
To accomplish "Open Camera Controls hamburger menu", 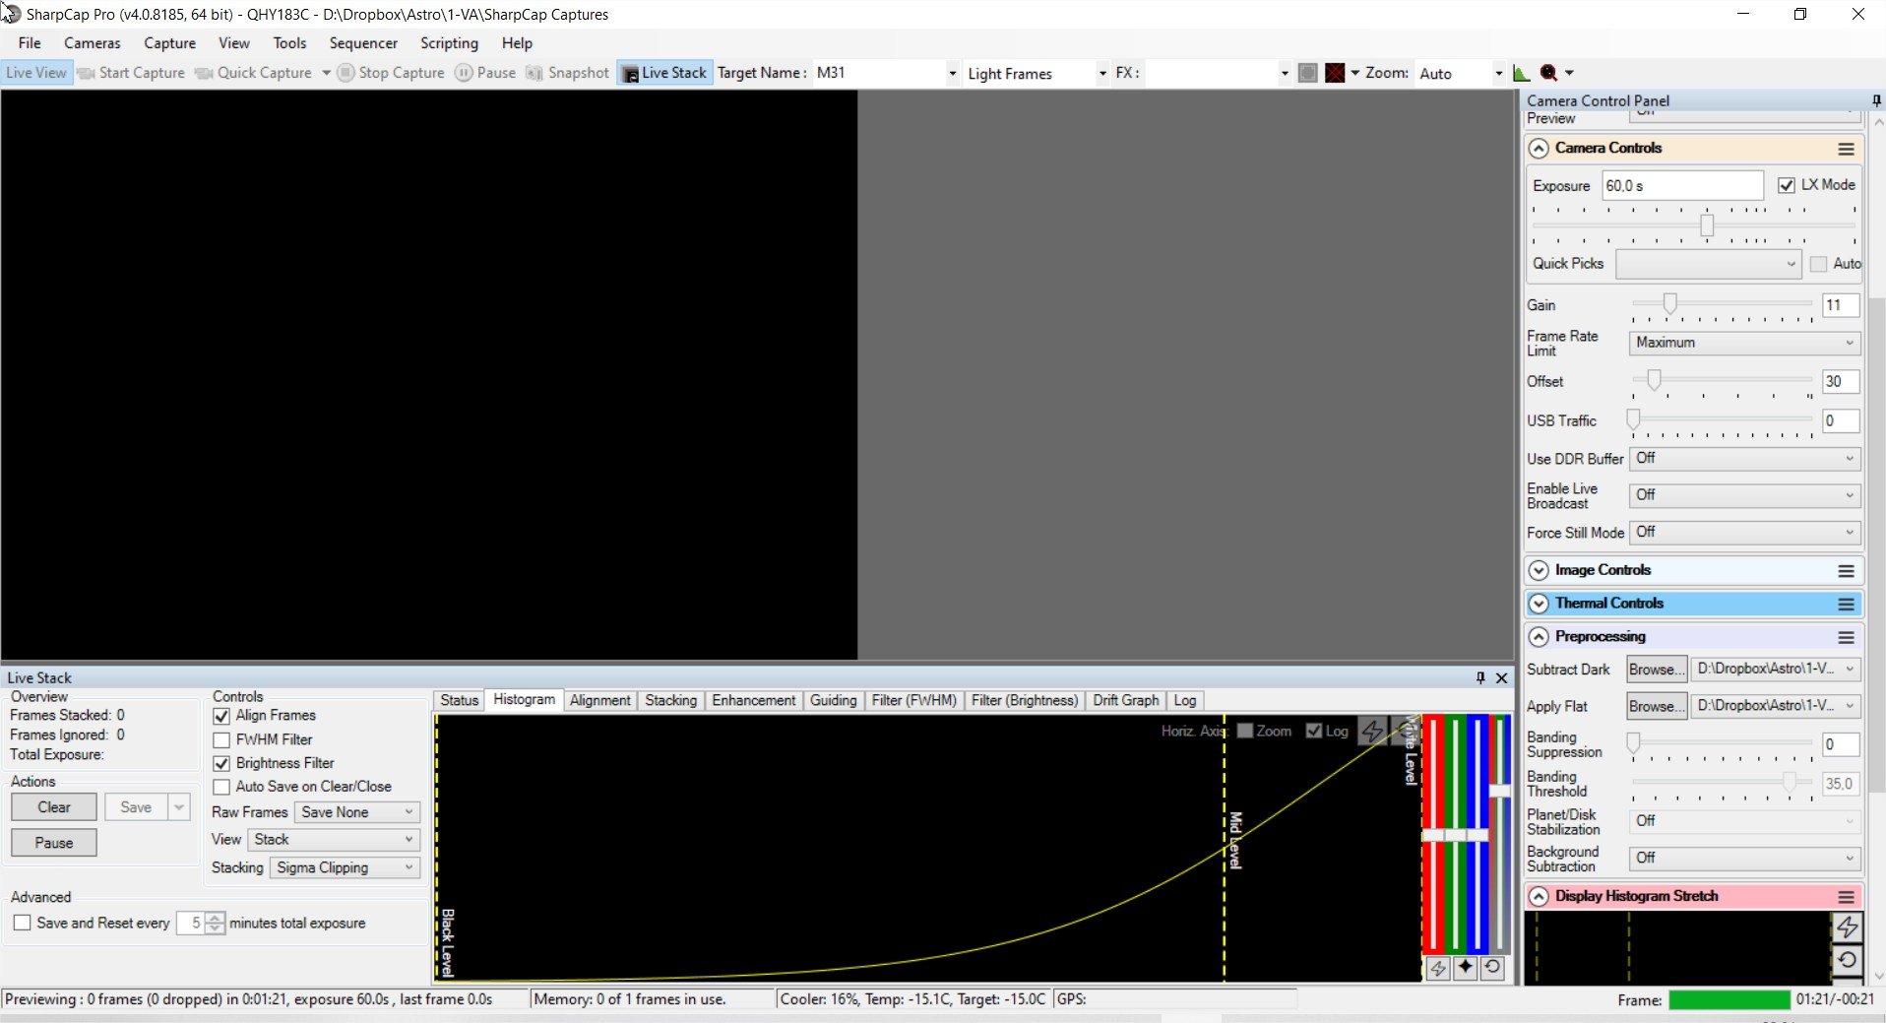I will (1846, 149).
